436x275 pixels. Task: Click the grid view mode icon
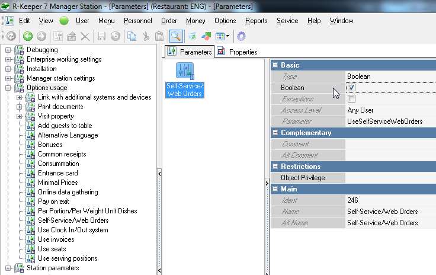(220, 36)
